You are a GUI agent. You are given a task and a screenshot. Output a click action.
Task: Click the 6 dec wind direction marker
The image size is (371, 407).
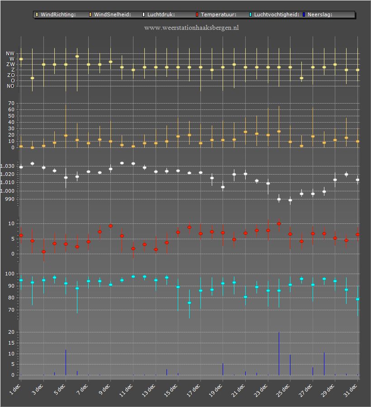pos(77,57)
